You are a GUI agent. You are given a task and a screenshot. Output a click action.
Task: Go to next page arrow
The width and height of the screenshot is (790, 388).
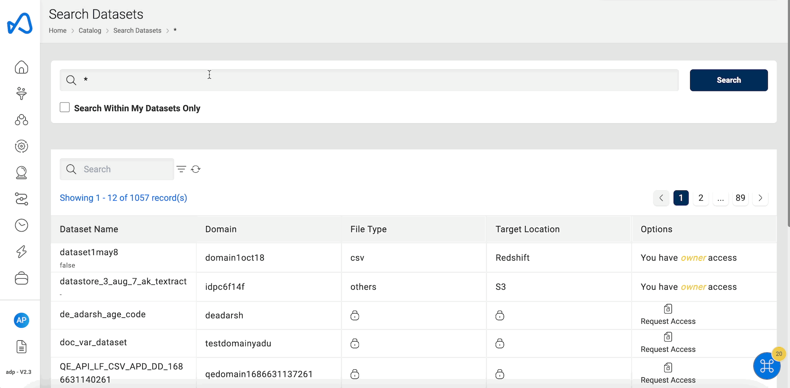760,198
